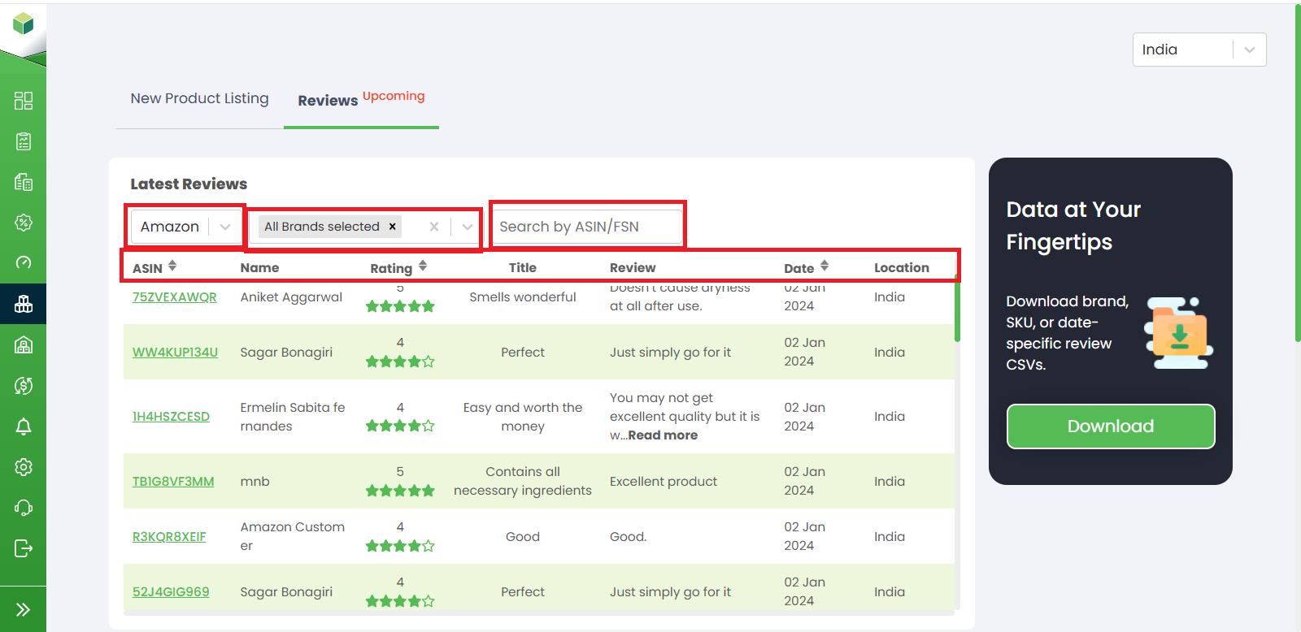Click the headset support icon

click(24, 508)
